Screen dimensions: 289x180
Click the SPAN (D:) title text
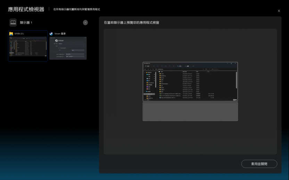[x=19, y=34]
